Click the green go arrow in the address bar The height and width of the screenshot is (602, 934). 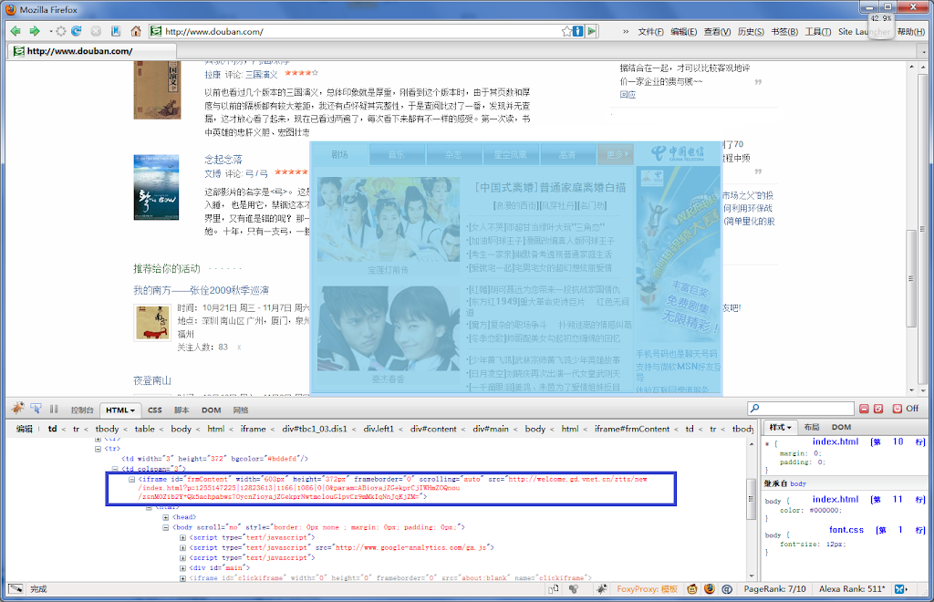click(x=592, y=31)
